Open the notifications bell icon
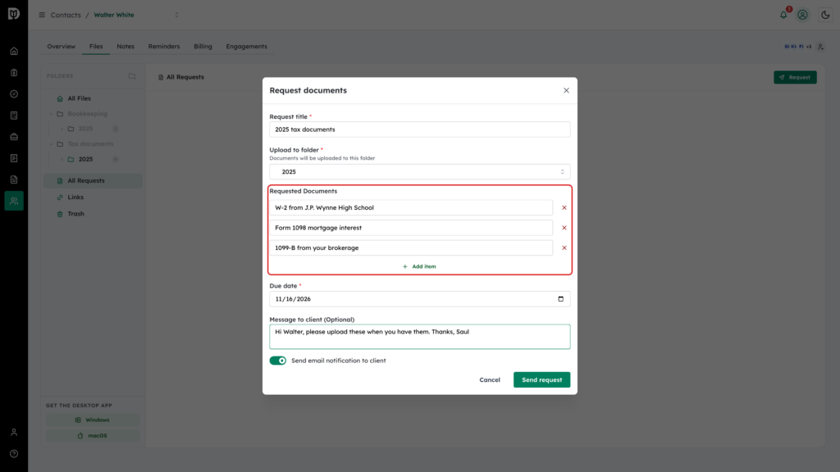 783,15
